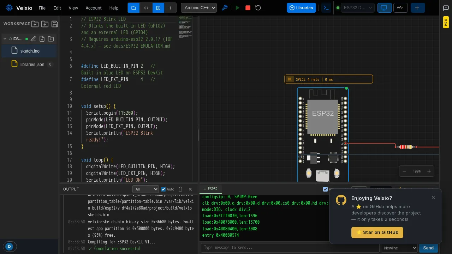Reset the simulation with the circular arrow
The width and height of the screenshot is (452, 254).
[x=258, y=8]
